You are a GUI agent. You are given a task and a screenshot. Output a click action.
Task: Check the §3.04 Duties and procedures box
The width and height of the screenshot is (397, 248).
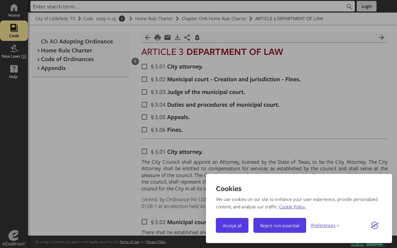[x=144, y=104]
